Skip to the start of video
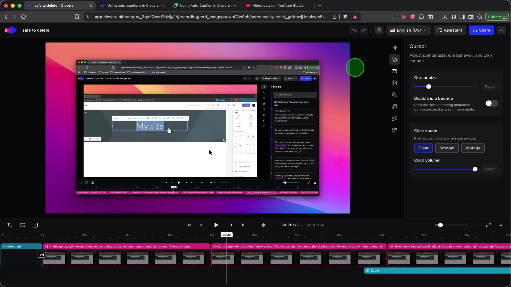 [190, 225]
